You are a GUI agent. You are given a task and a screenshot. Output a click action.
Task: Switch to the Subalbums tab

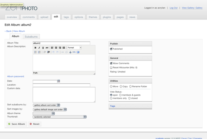(31, 37)
